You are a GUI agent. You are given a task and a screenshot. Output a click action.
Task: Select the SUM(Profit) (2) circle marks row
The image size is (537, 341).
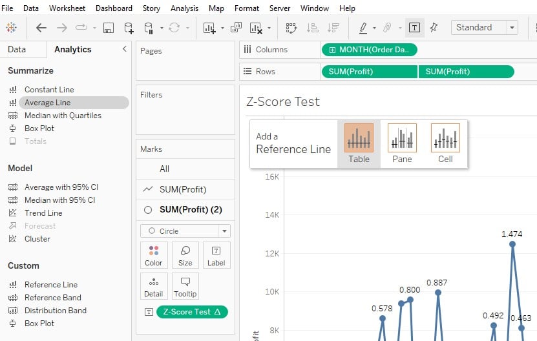185,210
